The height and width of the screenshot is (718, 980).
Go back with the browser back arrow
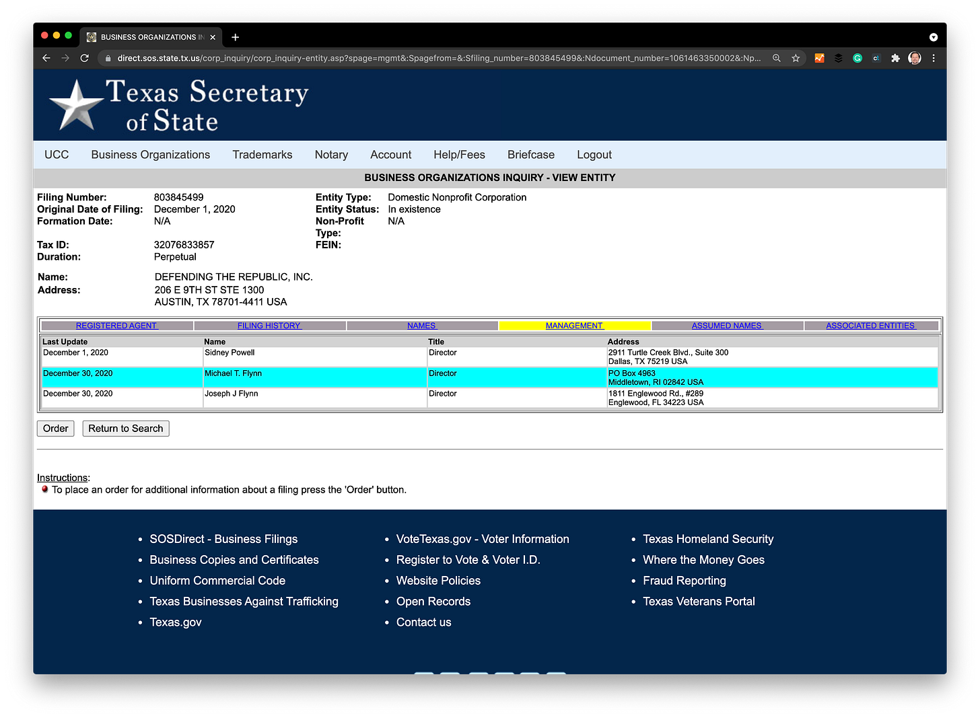pos(46,58)
